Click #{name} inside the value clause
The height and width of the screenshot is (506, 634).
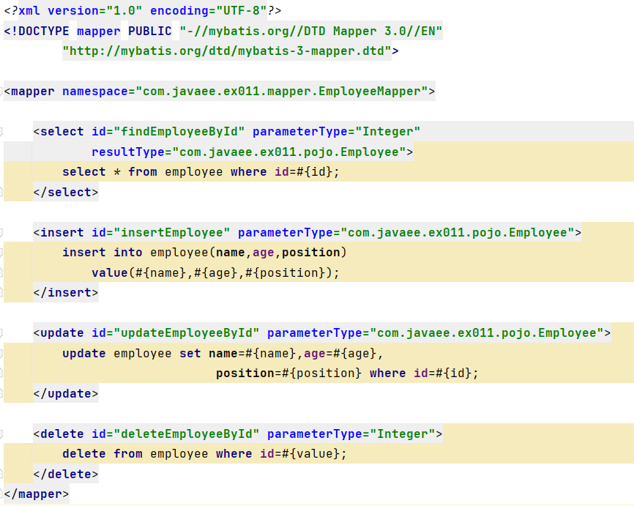tap(161, 272)
